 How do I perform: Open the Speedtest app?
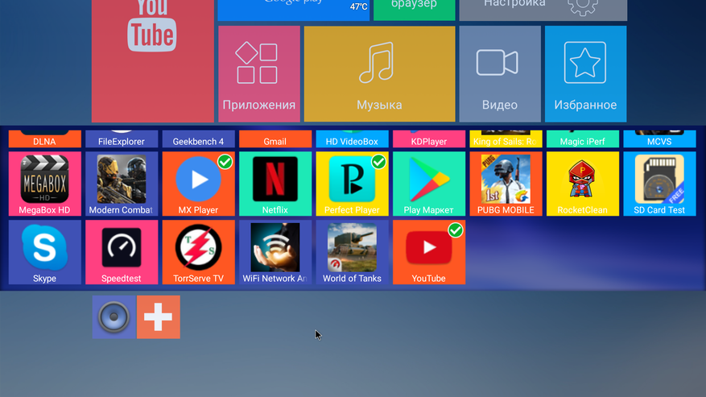122,252
